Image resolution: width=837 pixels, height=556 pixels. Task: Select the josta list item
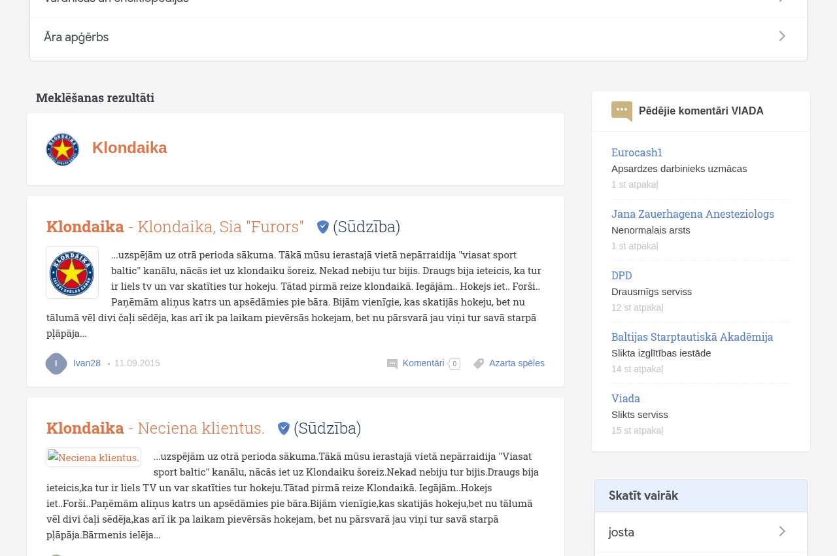click(x=701, y=532)
